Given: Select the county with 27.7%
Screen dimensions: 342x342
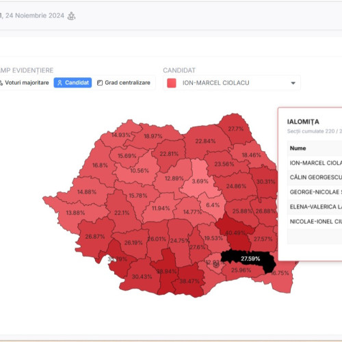Looking at the screenshot, I should 236,129.
